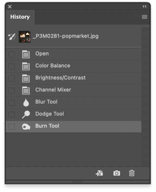Select the Brightness/Contrast history state
Image resolution: width=156 pixels, height=192 pixels.
(74, 78)
